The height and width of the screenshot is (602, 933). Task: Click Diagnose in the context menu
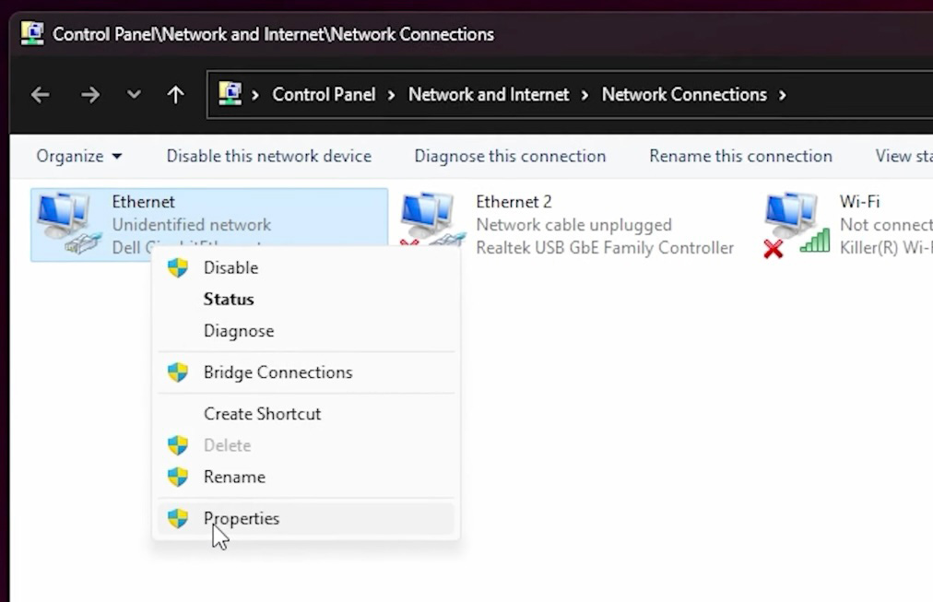239,331
